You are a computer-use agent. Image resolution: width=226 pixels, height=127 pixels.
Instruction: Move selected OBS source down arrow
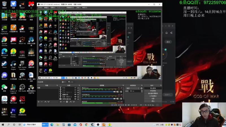[74, 102]
